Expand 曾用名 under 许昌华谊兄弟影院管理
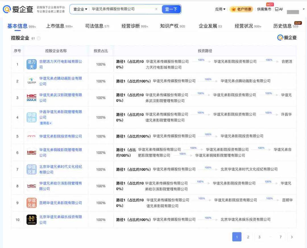The height and width of the screenshot is (248, 307). pos(46,123)
